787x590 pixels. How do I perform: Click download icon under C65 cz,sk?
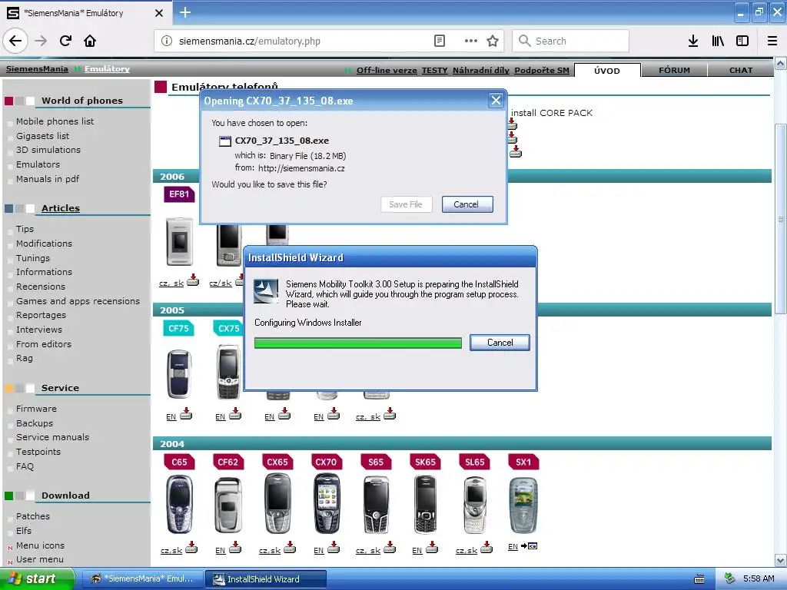[191, 547]
